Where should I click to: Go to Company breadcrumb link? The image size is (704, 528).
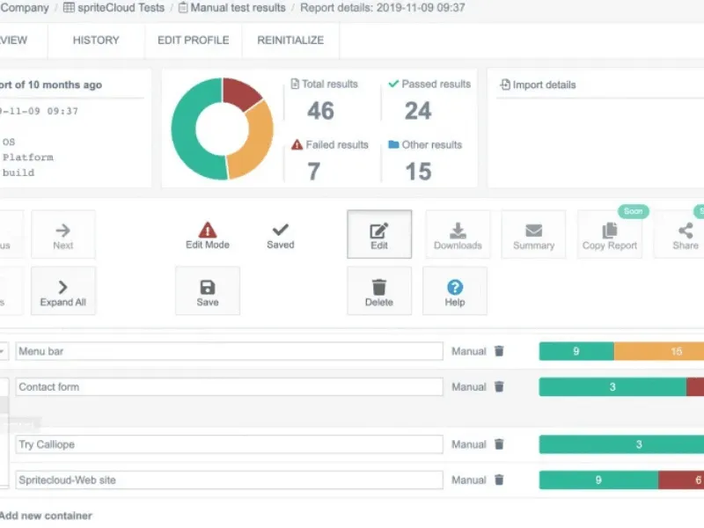(25, 8)
